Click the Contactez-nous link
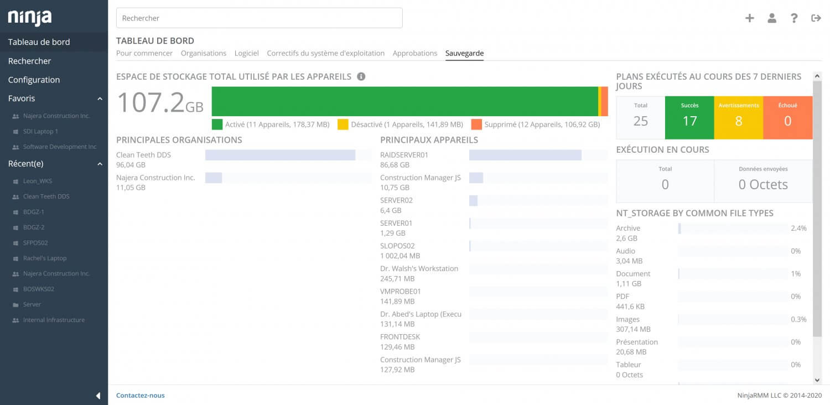830x405 pixels. pyautogui.click(x=139, y=395)
